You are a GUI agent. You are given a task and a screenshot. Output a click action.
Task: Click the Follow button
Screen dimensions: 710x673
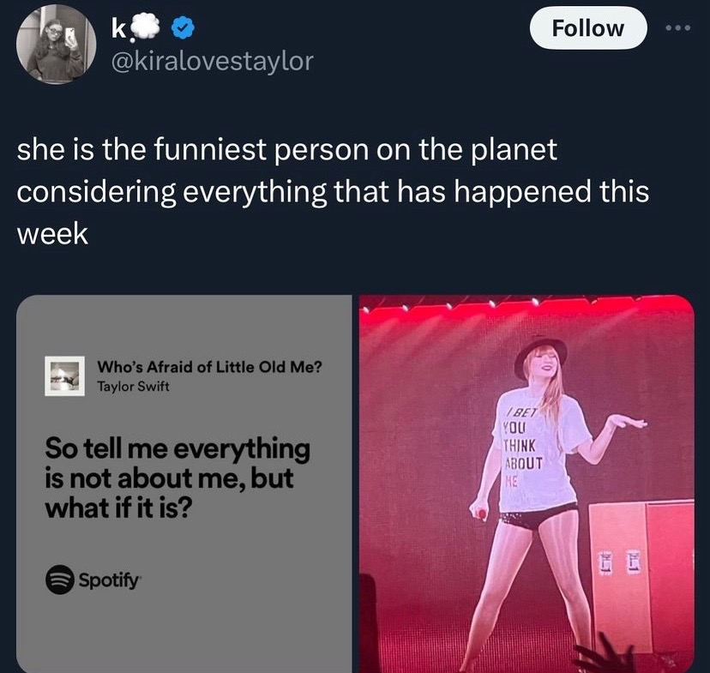coord(587,28)
